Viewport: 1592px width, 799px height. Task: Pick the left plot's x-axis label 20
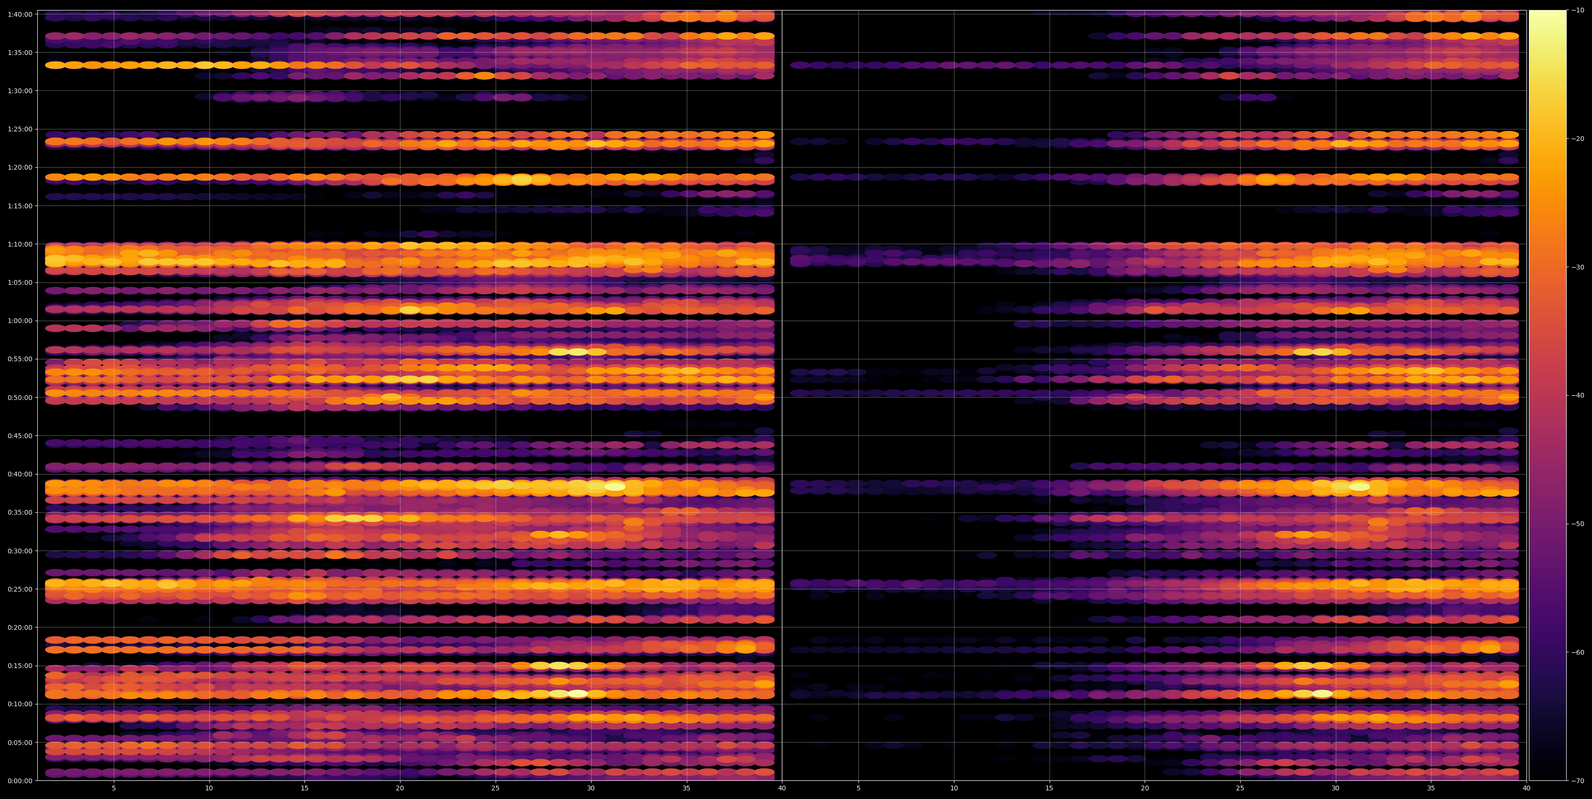(x=400, y=788)
